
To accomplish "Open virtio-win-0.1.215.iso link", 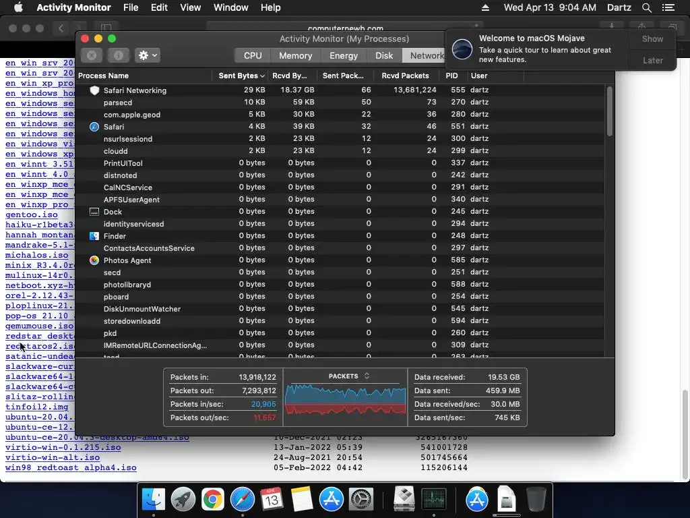I will (x=63, y=448).
